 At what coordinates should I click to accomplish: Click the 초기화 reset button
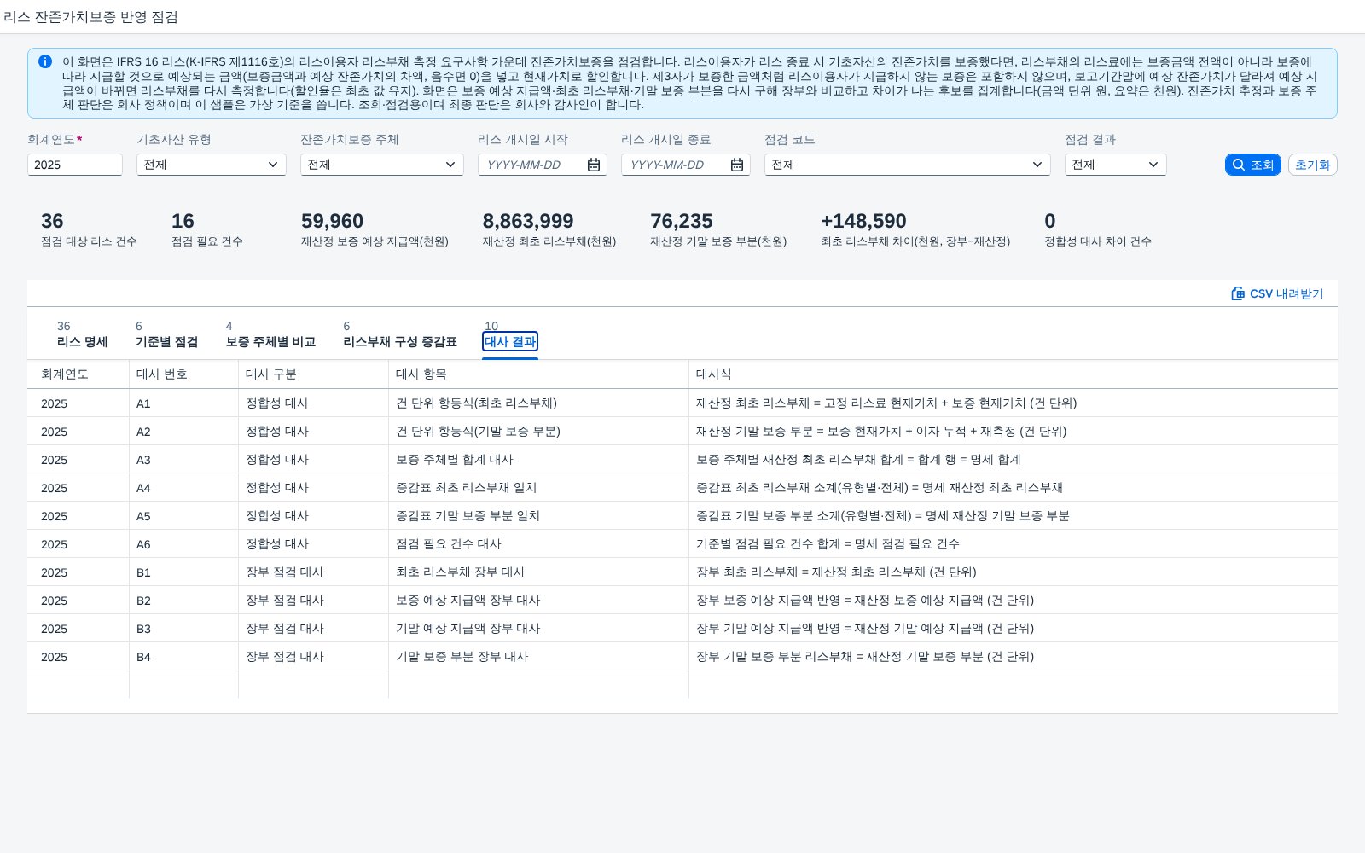(x=1312, y=165)
